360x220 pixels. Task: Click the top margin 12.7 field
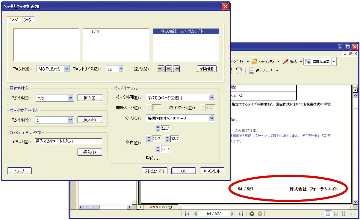[165, 128]
